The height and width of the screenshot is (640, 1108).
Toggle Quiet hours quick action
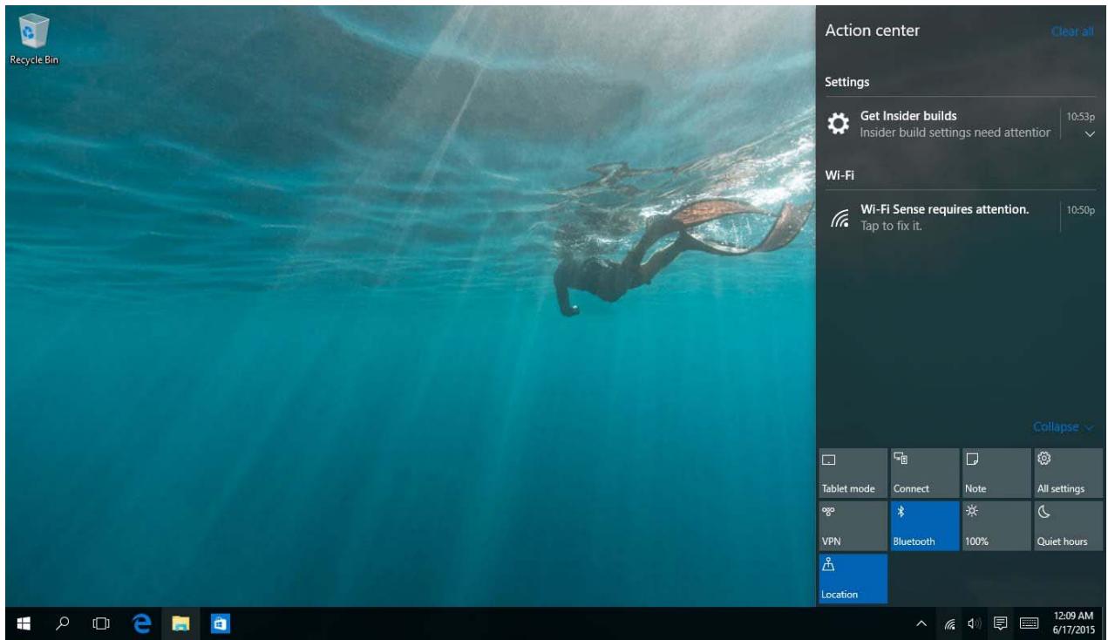pos(1067,526)
